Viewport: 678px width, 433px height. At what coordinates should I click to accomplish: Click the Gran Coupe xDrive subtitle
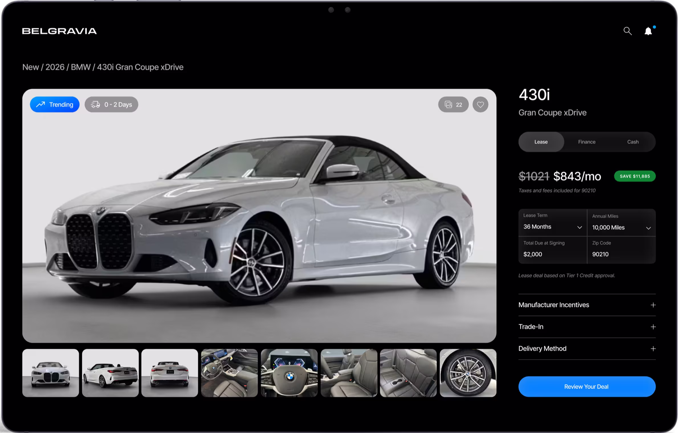(x=552, y=113)
